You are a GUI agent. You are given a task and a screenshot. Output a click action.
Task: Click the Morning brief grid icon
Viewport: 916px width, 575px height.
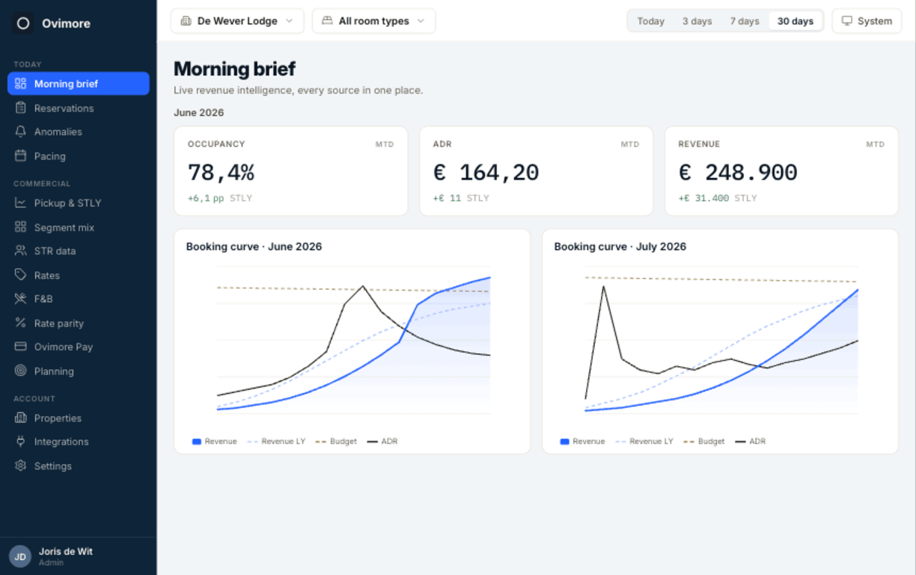pos(21,84)
